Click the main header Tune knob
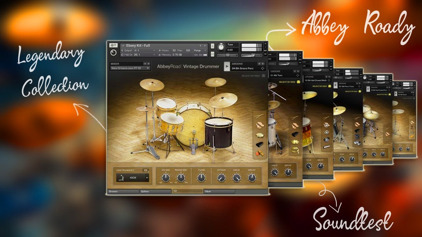 click(x=221, y=47)
